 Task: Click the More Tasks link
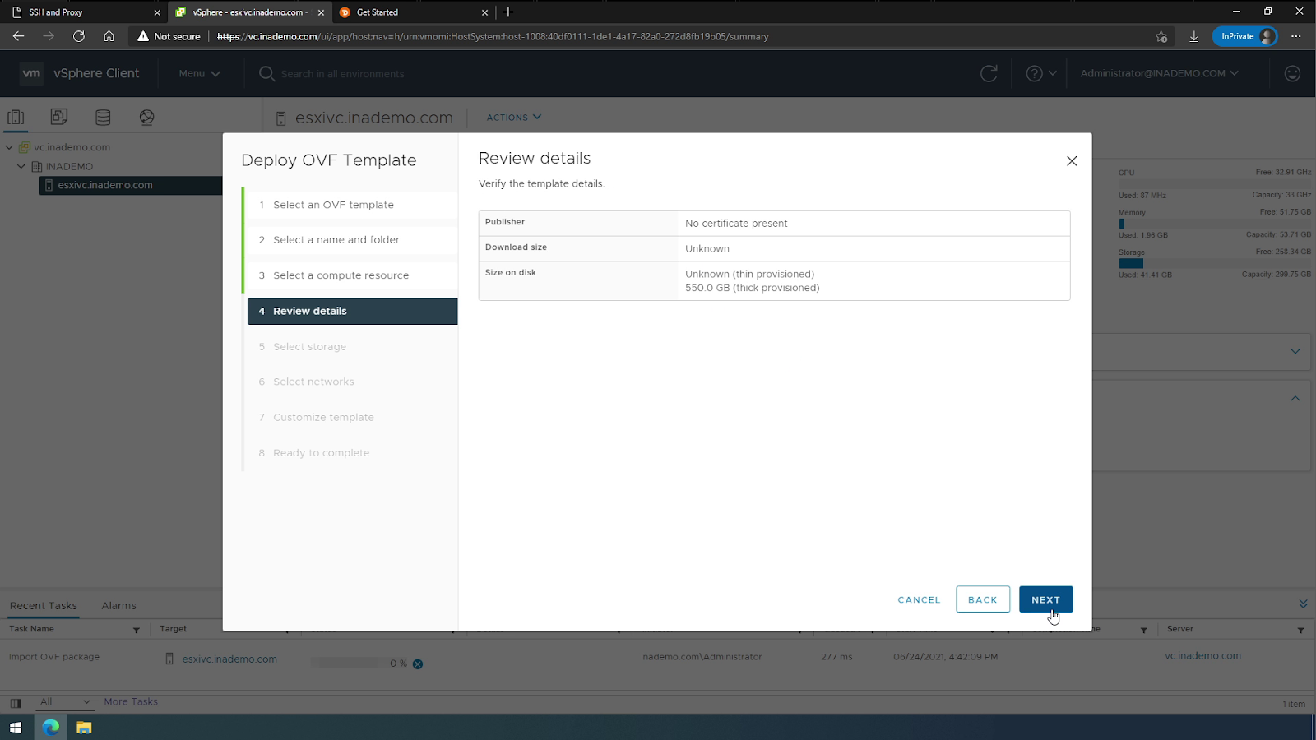pyautogui.click(x=131, y=701)
